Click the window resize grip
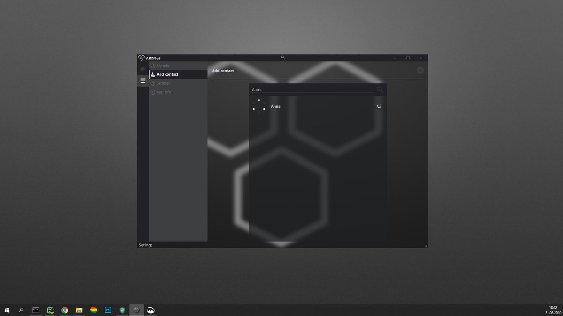 (426, 245)
